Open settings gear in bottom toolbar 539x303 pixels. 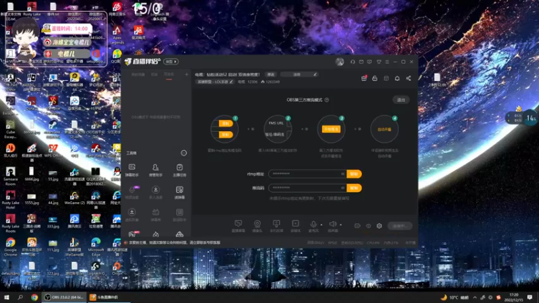[379, 226]
